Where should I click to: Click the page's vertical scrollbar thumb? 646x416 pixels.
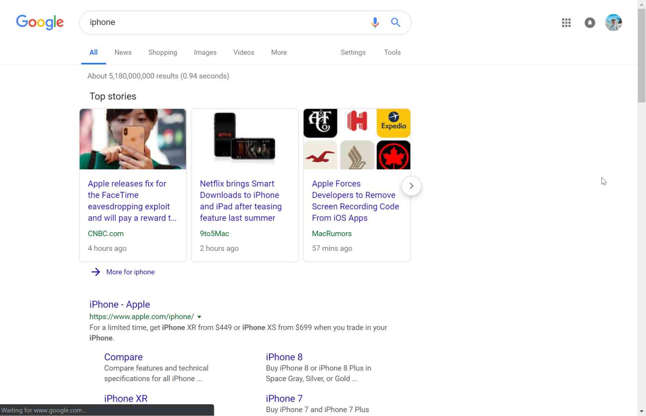[641, 55]
